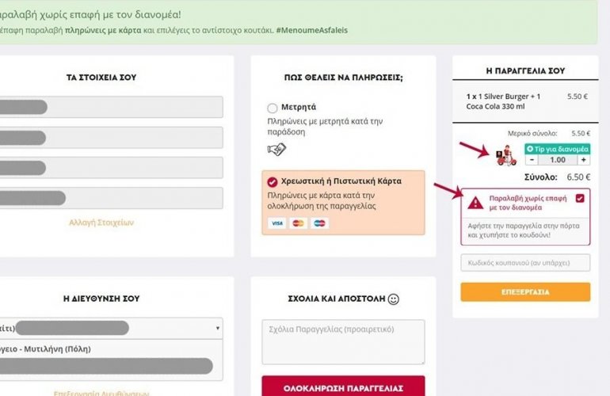Click the Visa card logo
610x396 pixels.
(x=277, y=223)
